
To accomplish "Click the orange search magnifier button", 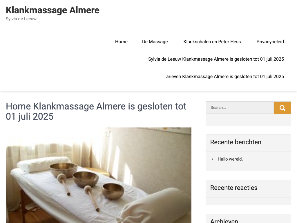I will (x=282, y=108).
